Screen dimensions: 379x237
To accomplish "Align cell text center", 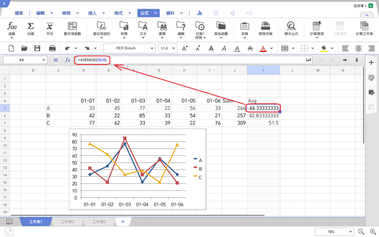I will tap(359, 48).
